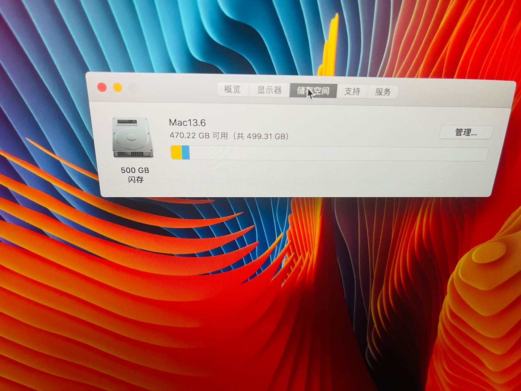Click the Mac13.6 volume name
Screen dimensions: 521x391
coord(187,123)
